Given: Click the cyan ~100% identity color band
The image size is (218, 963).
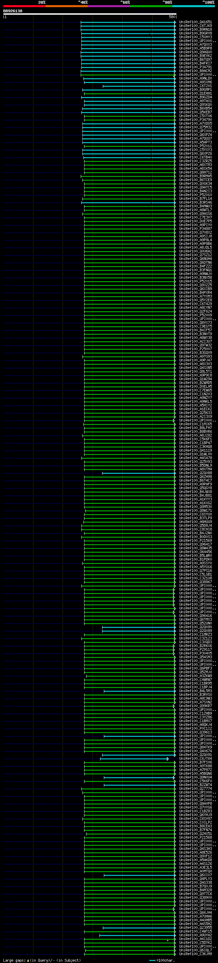Looking at the screenshot, I should [x=193, y=6].
